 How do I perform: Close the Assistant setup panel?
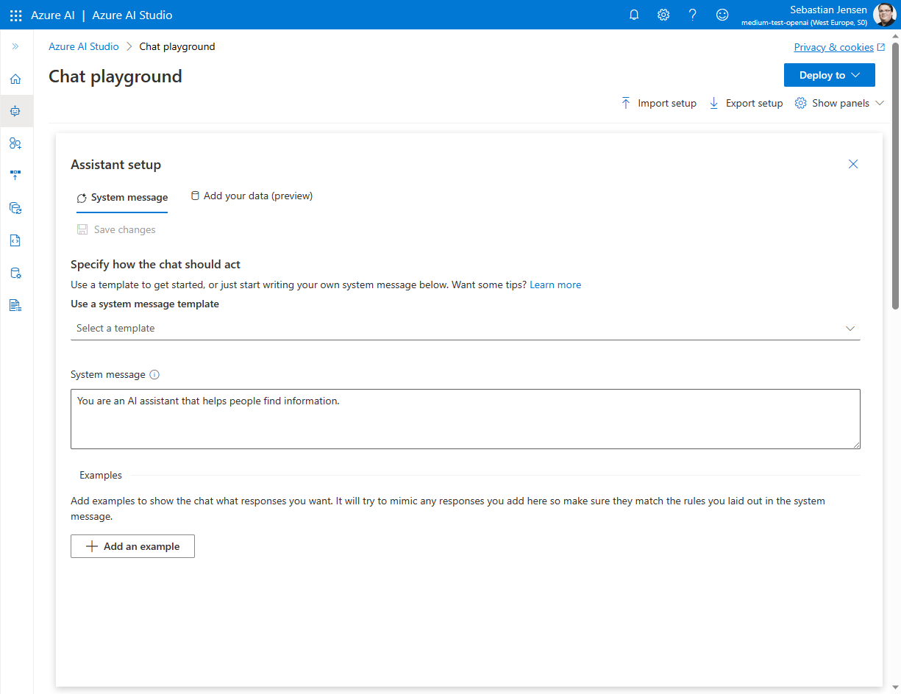(853, 164)
